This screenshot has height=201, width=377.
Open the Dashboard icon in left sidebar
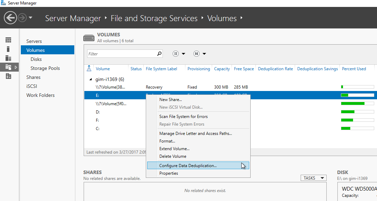click(x=8, y=40)
